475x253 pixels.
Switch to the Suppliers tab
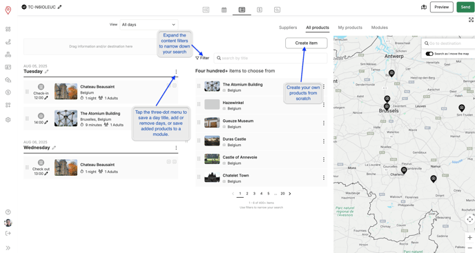pyautogui.click(x=288, y=28)
